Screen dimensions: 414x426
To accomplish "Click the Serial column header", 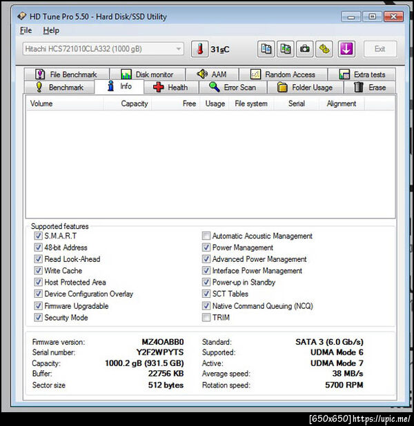I will click(x=296, y=103).
